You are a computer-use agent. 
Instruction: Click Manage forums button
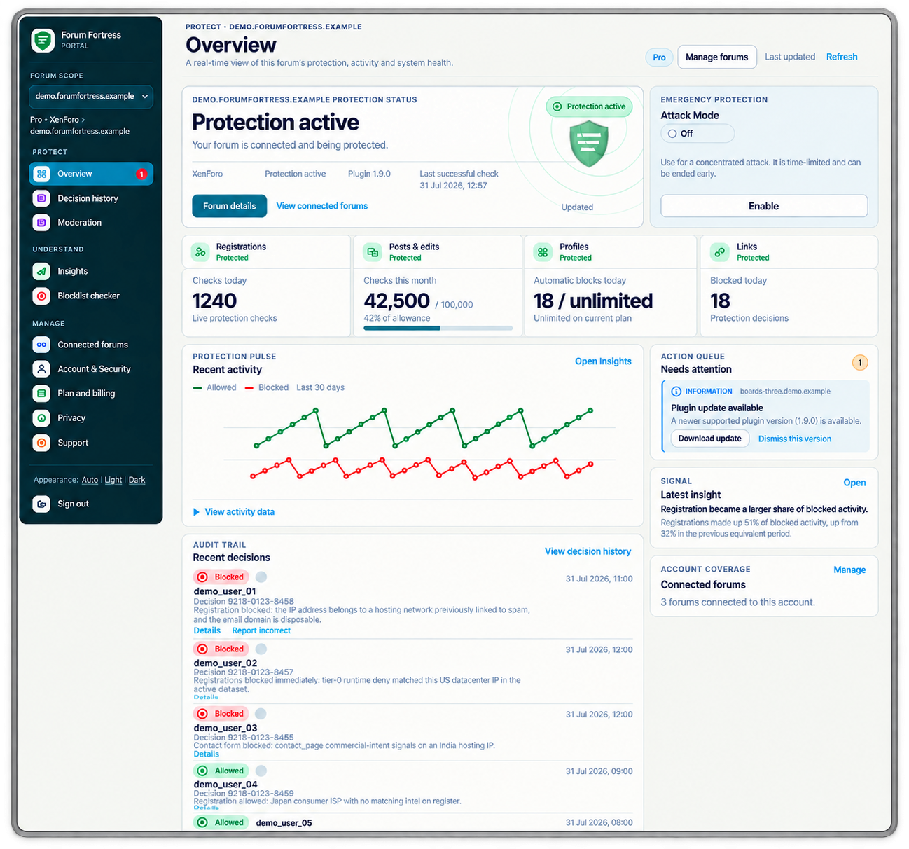coord(716,57)
